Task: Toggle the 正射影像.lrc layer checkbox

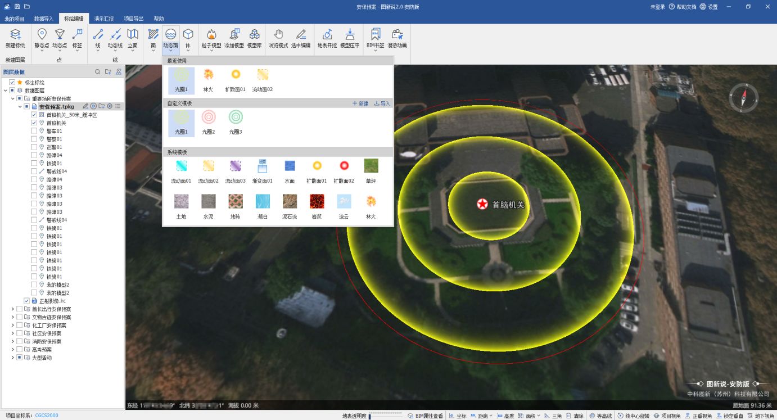Action: coord(26,301)
